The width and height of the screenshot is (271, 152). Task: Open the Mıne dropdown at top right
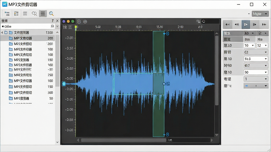click(260, 14)
